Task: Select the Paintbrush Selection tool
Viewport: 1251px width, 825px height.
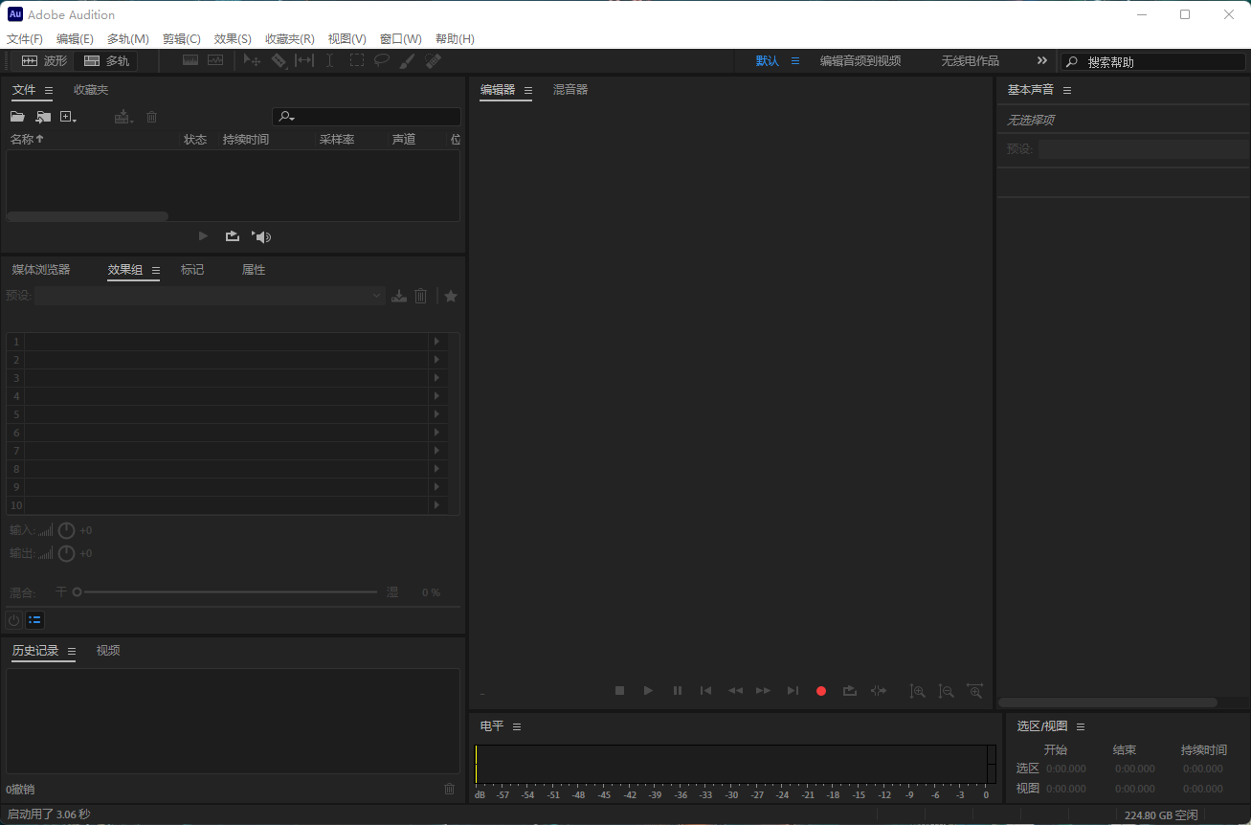Action: coord(407,60)
